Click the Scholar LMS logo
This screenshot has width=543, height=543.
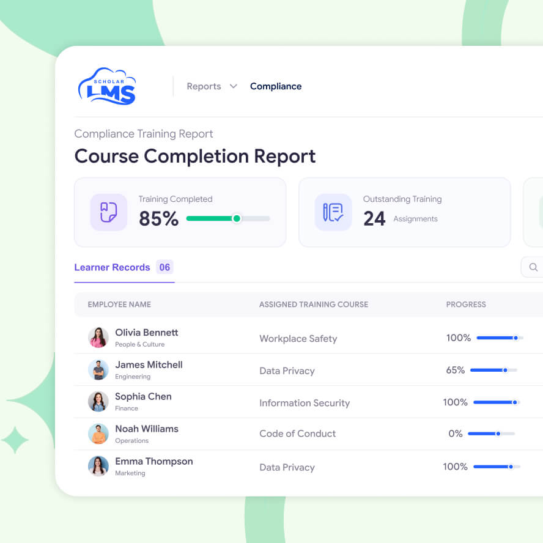[107, 86]
